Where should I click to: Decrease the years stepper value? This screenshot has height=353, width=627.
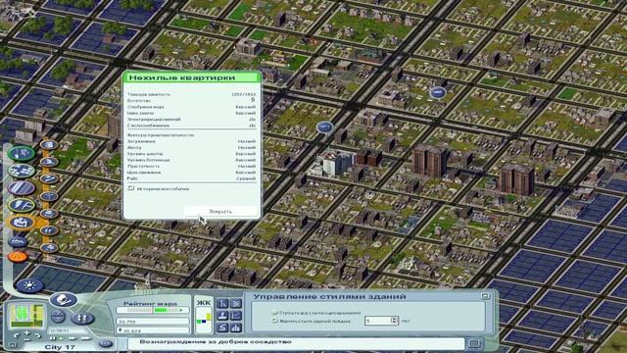(394, 323)
